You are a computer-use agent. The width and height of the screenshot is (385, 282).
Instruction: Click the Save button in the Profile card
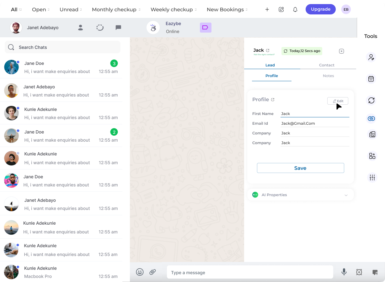[x=300, y=168]
